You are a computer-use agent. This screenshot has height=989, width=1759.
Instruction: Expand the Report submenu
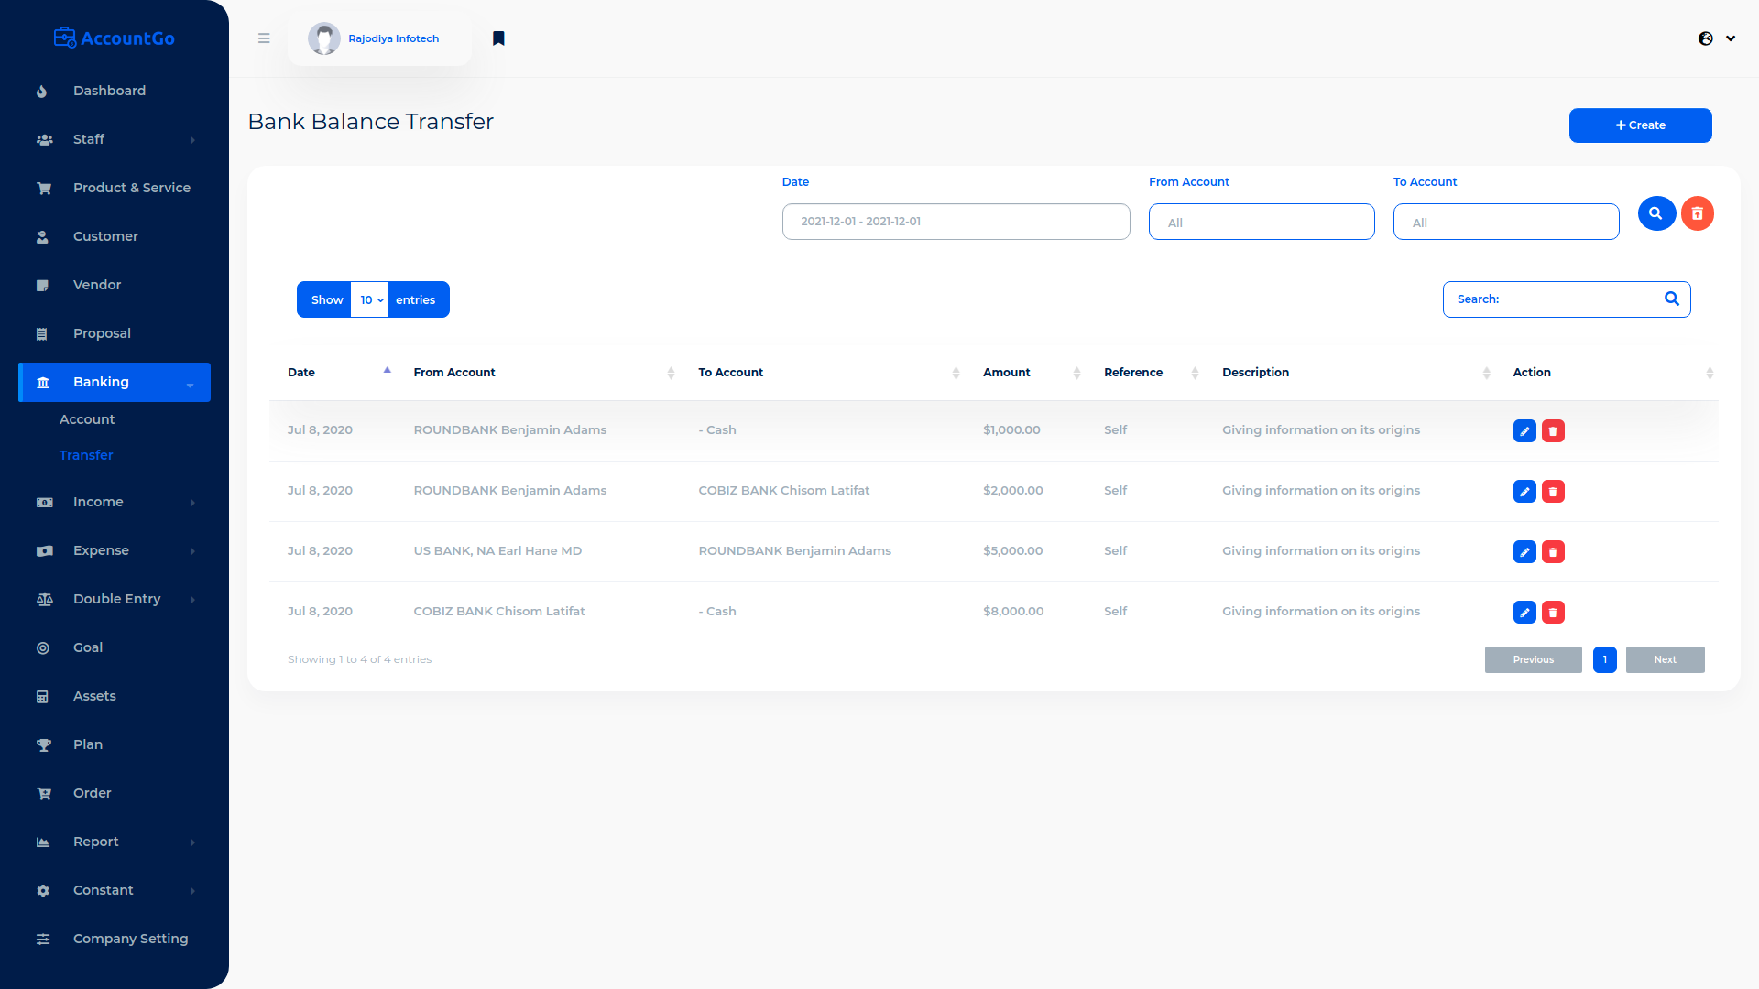tap(115, 842)
